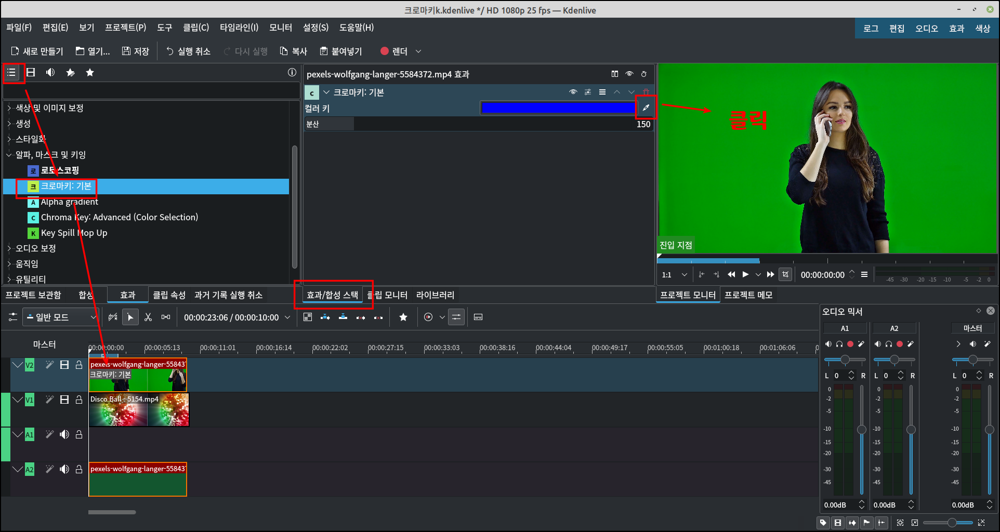
Task: Open the 일반 모드 edit mode dropdown
Action: 61,317
